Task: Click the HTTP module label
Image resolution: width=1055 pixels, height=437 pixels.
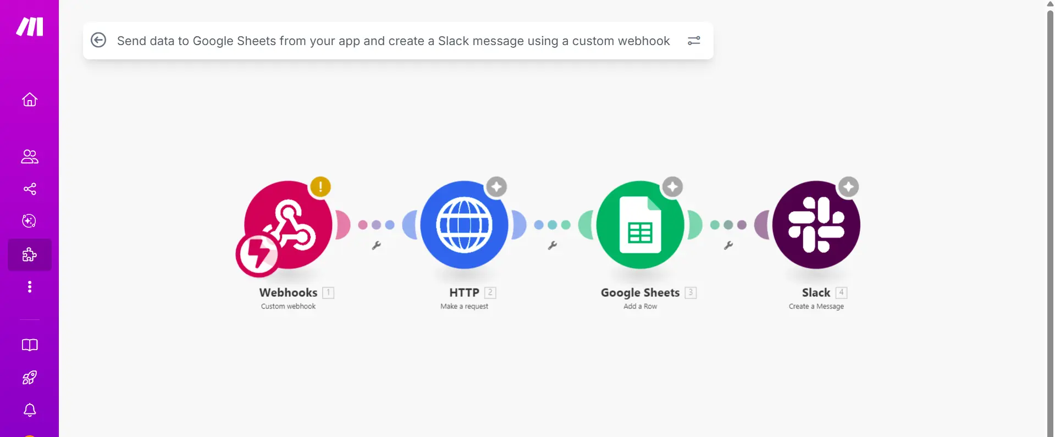Action: tap(464, 292)
